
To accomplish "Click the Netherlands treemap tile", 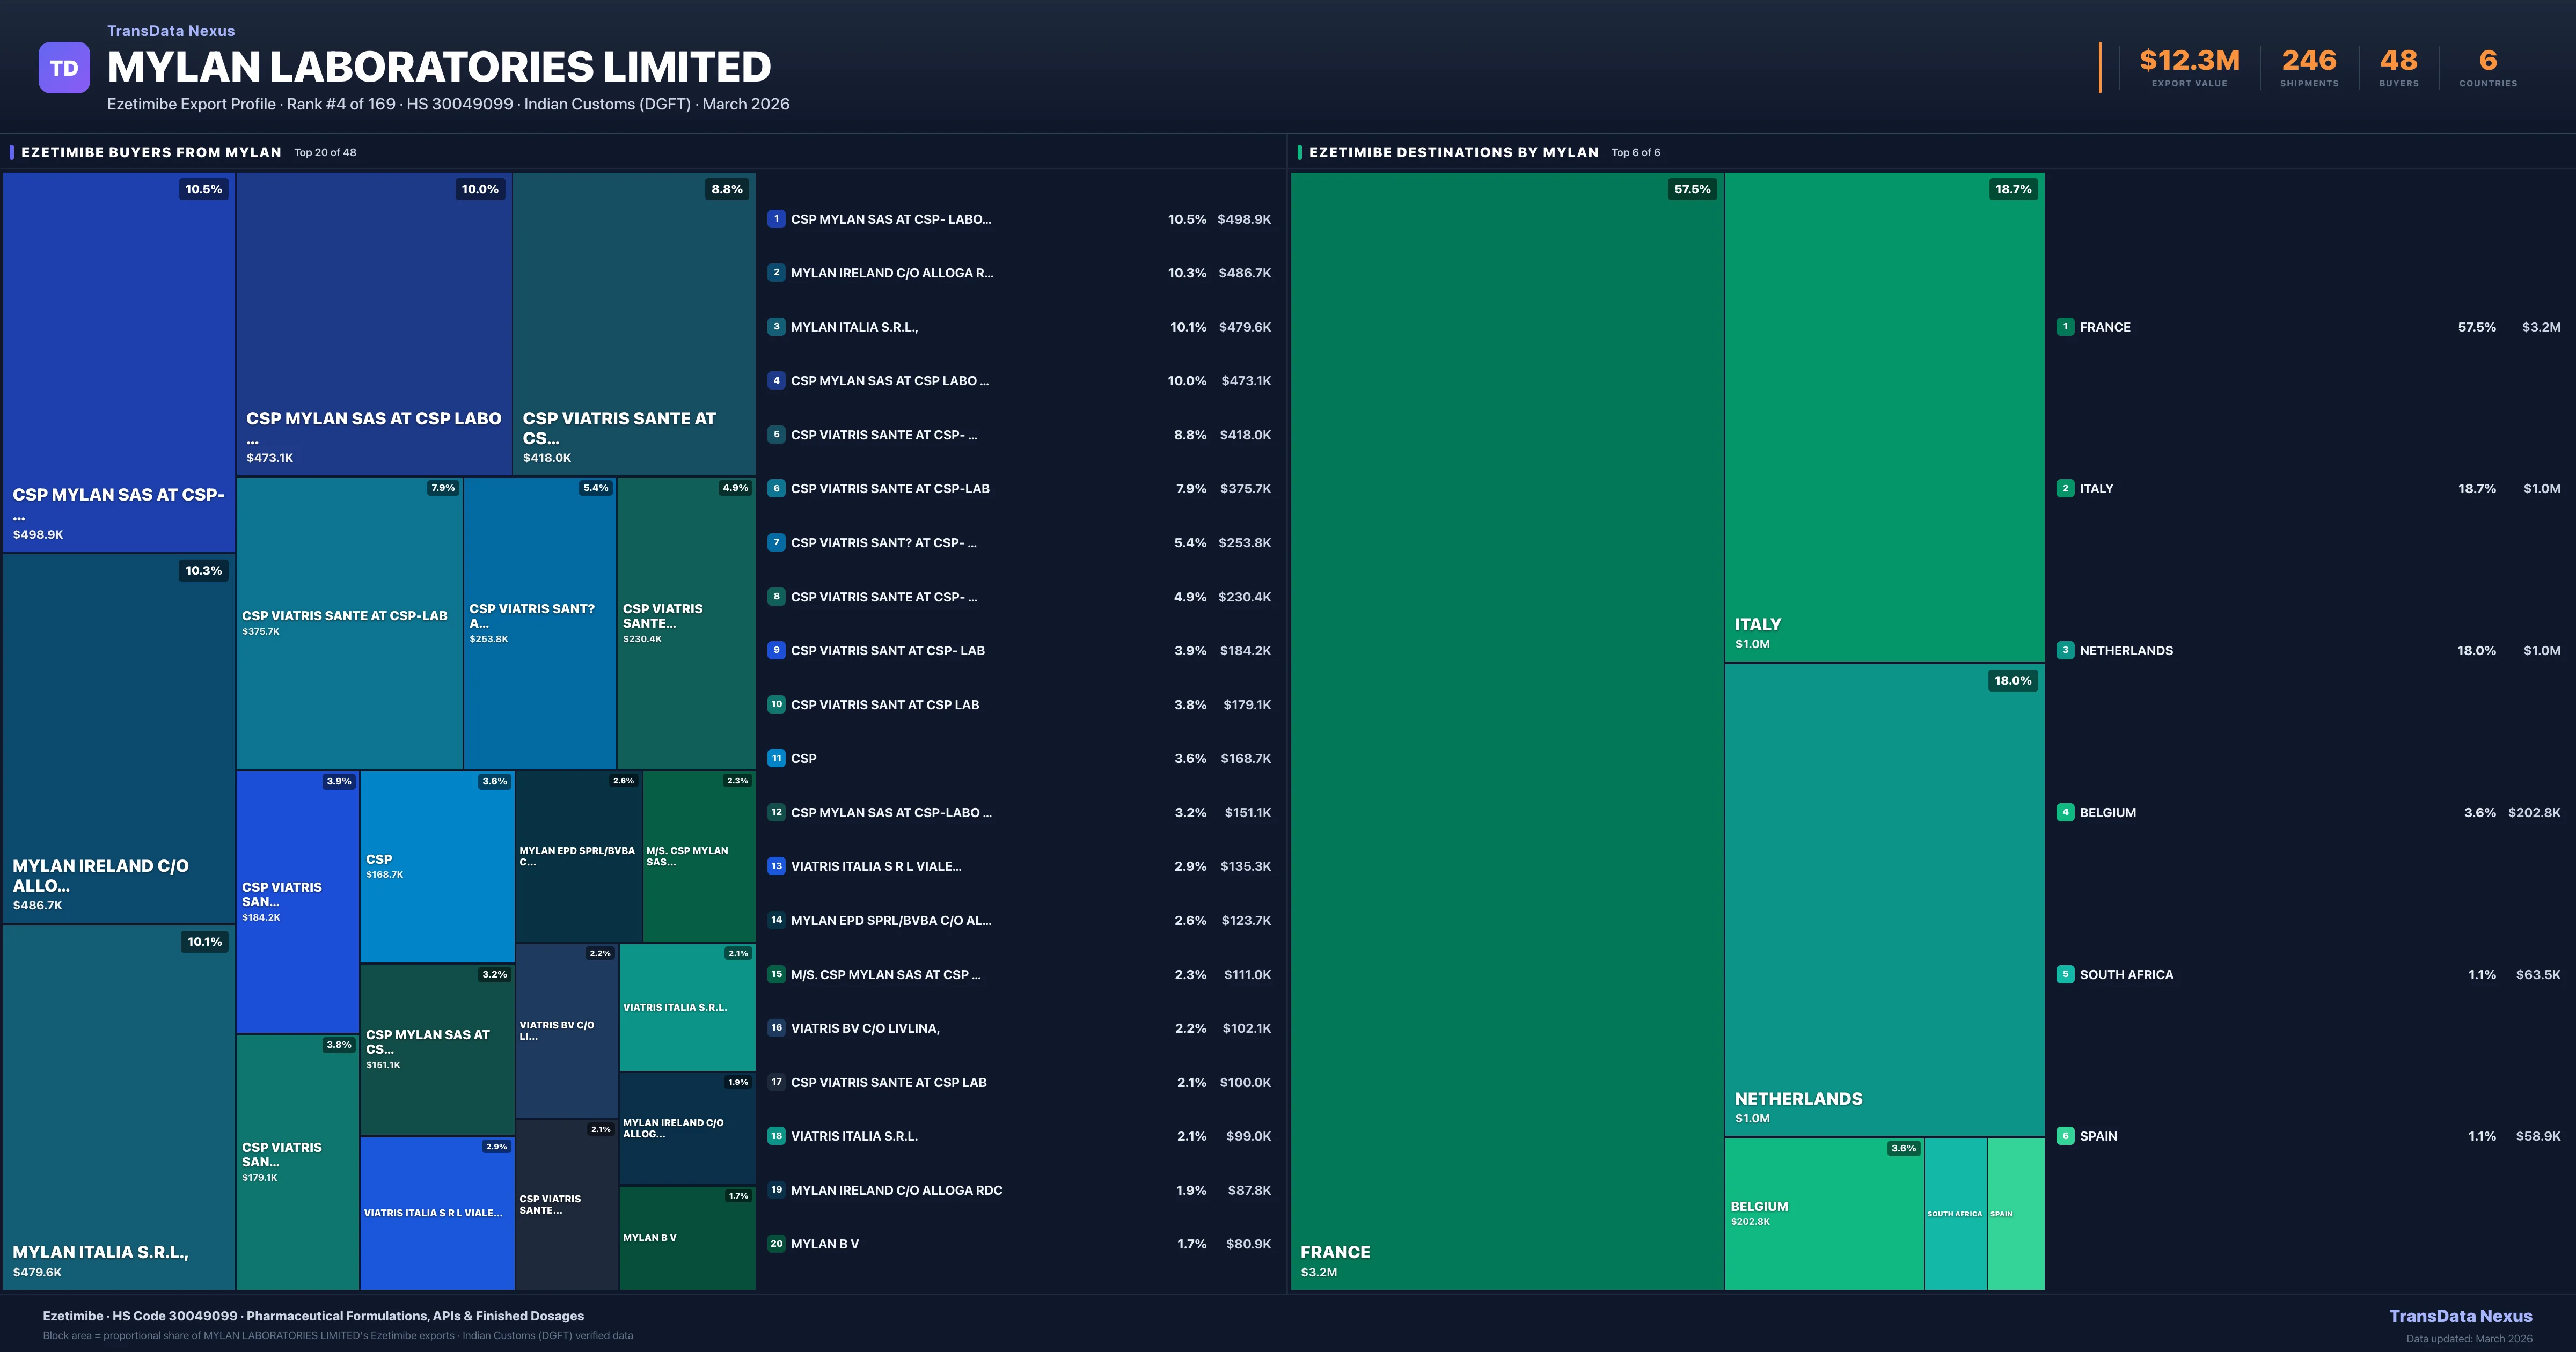I will (x=1884, y=900).
